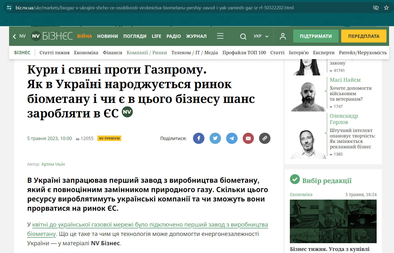Open the site search magnifier
The image size is (394, 253).
click(x=243, y=36)
